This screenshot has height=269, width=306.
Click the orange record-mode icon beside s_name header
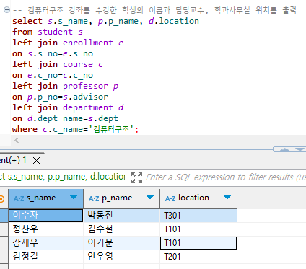[2, 199]
